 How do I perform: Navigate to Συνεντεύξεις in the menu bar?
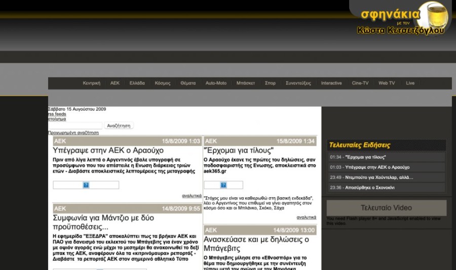point(298,83)
